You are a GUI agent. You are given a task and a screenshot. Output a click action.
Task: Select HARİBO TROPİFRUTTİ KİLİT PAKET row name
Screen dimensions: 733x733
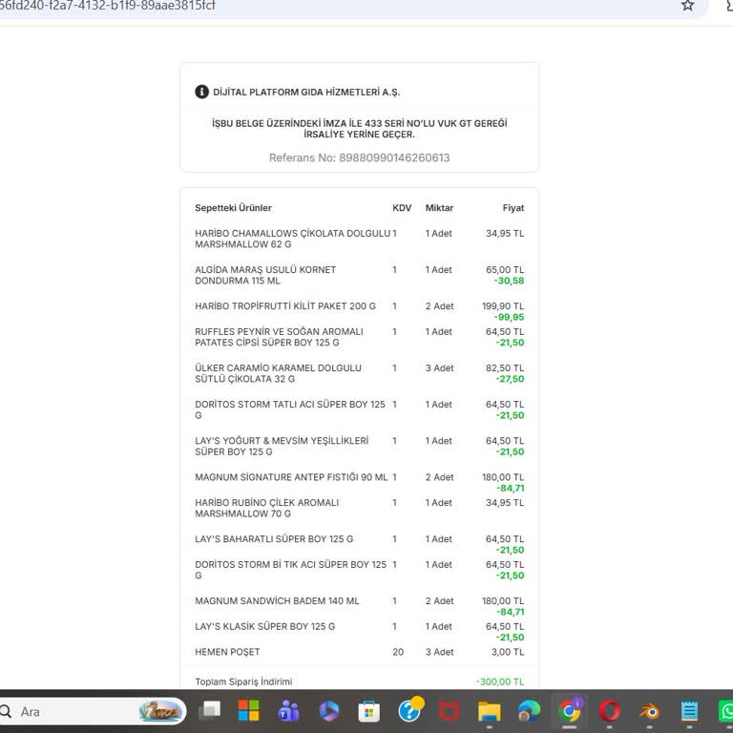click(x=285, y=305)
